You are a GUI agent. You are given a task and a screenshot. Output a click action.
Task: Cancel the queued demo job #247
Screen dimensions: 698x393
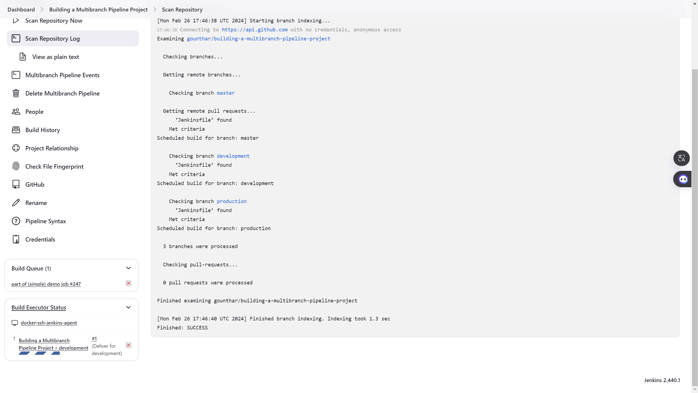[x=128, y=283]
